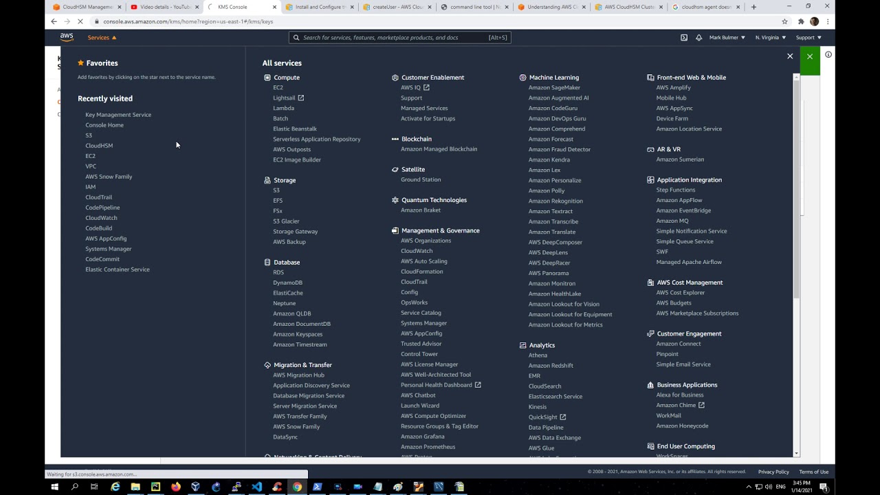Open CloudHSM from recently visited

[99, 146]
